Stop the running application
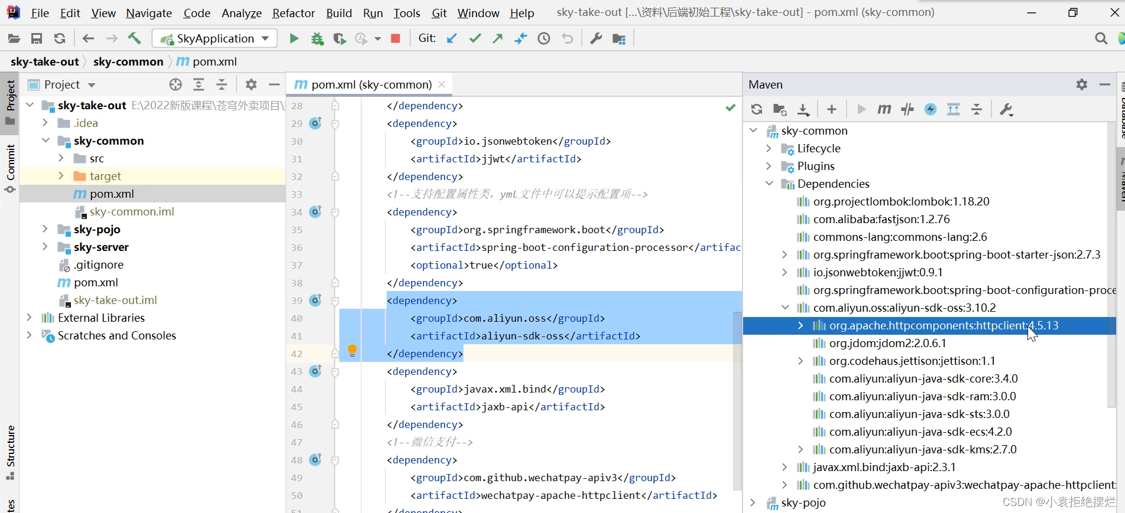Viewport: 1125px width, 513px height. (395, 38)
